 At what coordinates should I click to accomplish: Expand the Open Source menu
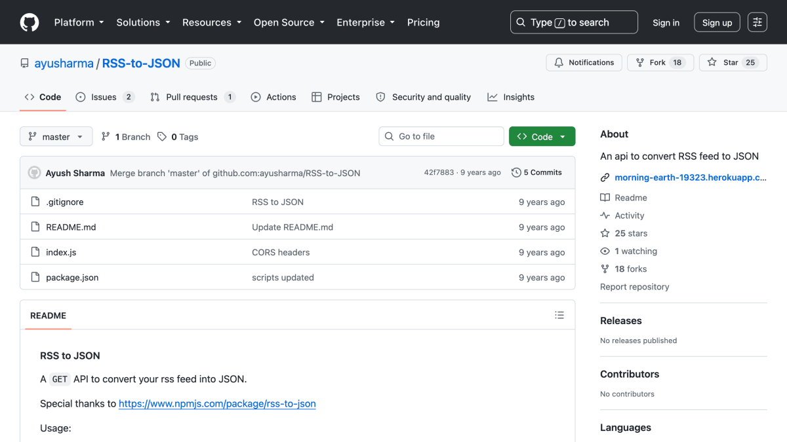pos(289,22)
